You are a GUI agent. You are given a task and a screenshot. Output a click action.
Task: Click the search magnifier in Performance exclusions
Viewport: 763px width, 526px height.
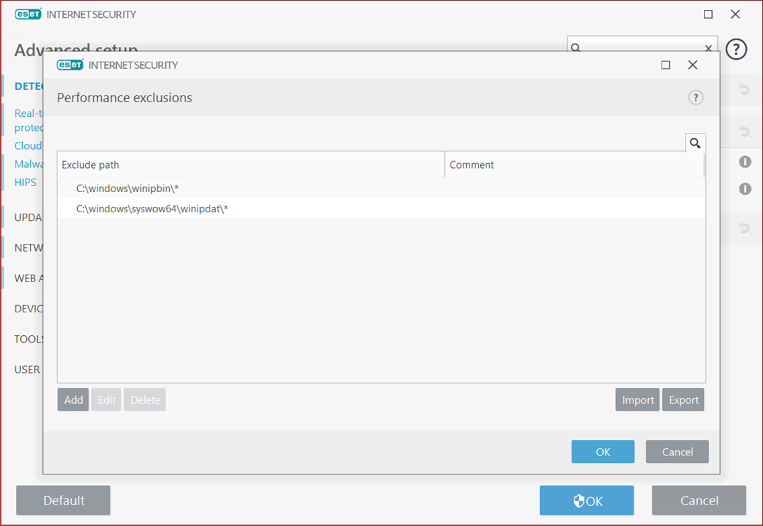click(695, 143)
